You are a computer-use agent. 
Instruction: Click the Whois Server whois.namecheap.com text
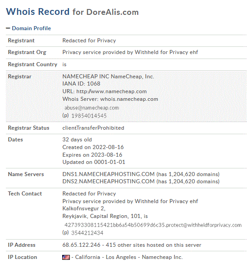[110, 99]
